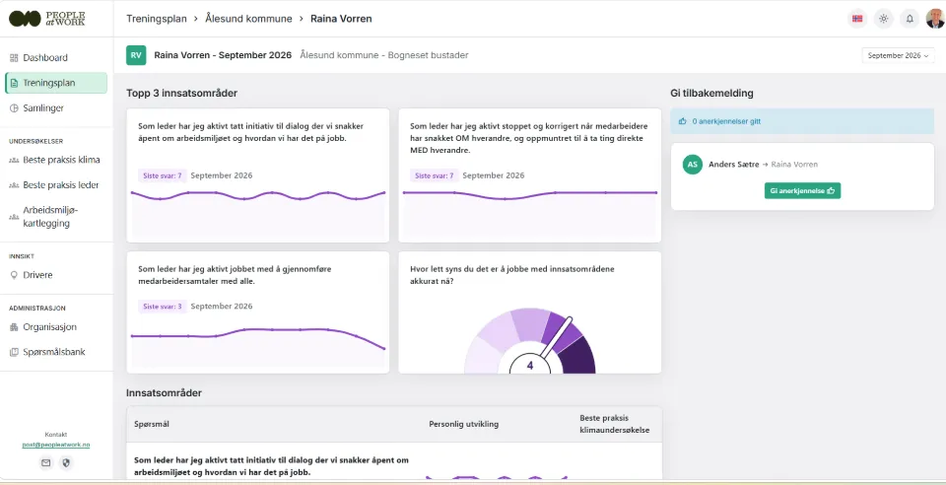The height and width of the screenshot is (485, 946).
Task: Open the September 2026 month dropdown
Action: point(898,55)
